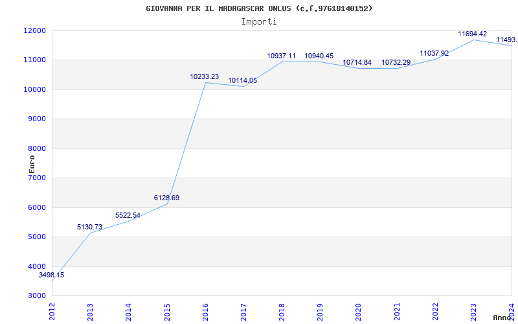
Task: Click the 2021 x-axis label
Action: tap(397, 312)
